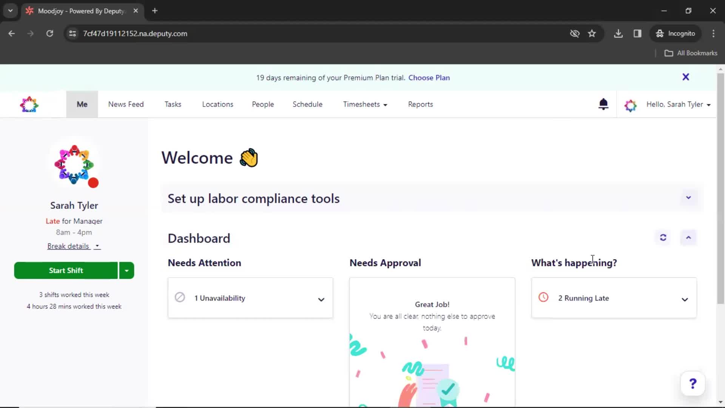The image size is (725, 408).
Task: Click the refresh icon on Dashboard
Action: pos(663,238)
